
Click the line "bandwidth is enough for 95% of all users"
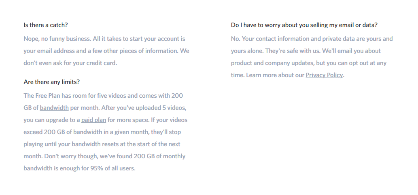pos(79,168)
